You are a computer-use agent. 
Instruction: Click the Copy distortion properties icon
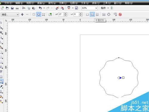115,14
